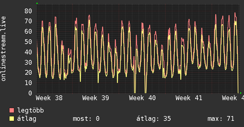Click the átlag legend label beside yellow swatch
This screenshot has height=127, width=244.
[x=27, y=119]
